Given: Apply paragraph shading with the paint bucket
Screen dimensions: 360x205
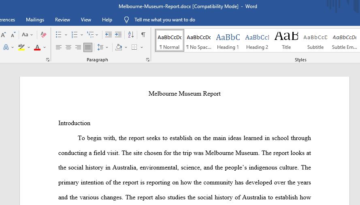Looking at the screenshot, I should (x=119, y=47).
